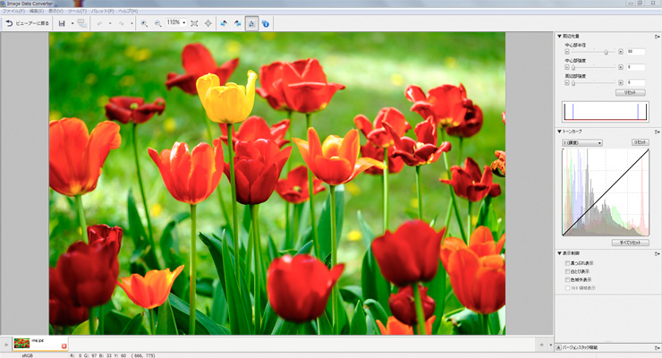Open the ファイル(F) menu
Viewport: 662px width, 358px height.
pos(13,11)
